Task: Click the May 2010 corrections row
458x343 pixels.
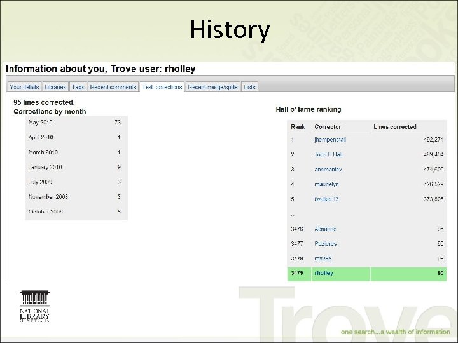Action: pyautogui.click(x=76, y=123)
